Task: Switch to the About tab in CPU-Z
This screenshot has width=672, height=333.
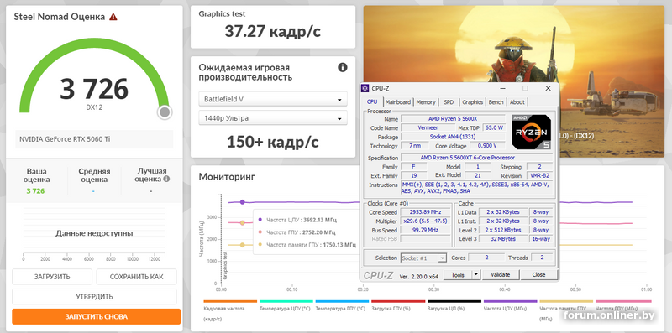Action: (517, 102)
